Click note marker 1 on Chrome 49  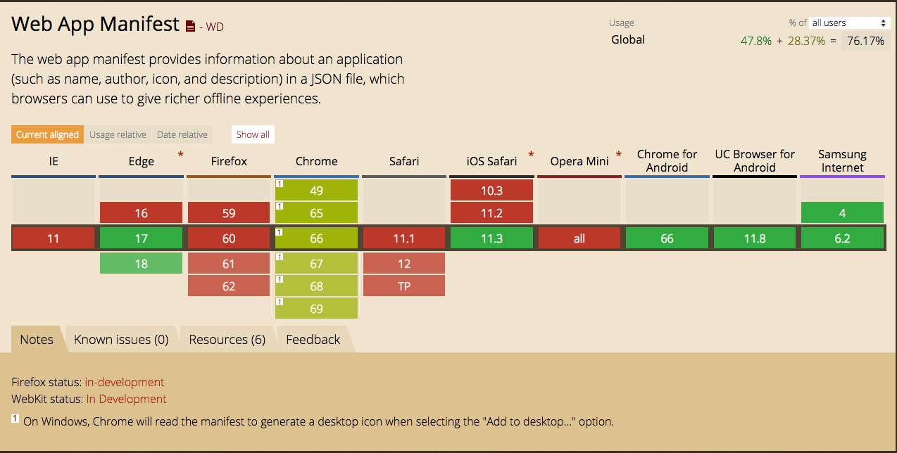(x=279, y=184)
